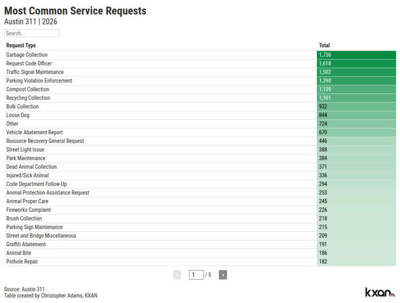Click Brush Collection row label

click(x=24, y=218)
